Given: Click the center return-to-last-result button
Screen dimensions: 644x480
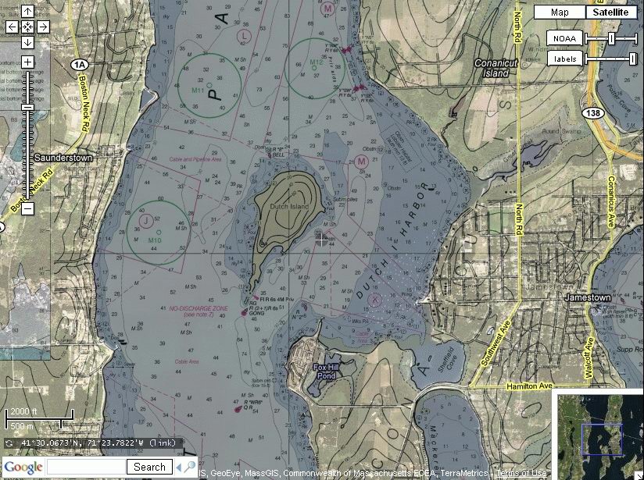Looking at the screenshot, I should 27,27.
